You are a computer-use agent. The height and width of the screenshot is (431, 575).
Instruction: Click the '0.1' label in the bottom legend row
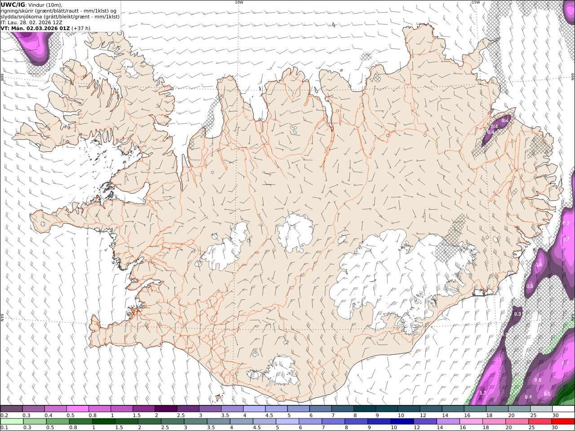[4, 427]
